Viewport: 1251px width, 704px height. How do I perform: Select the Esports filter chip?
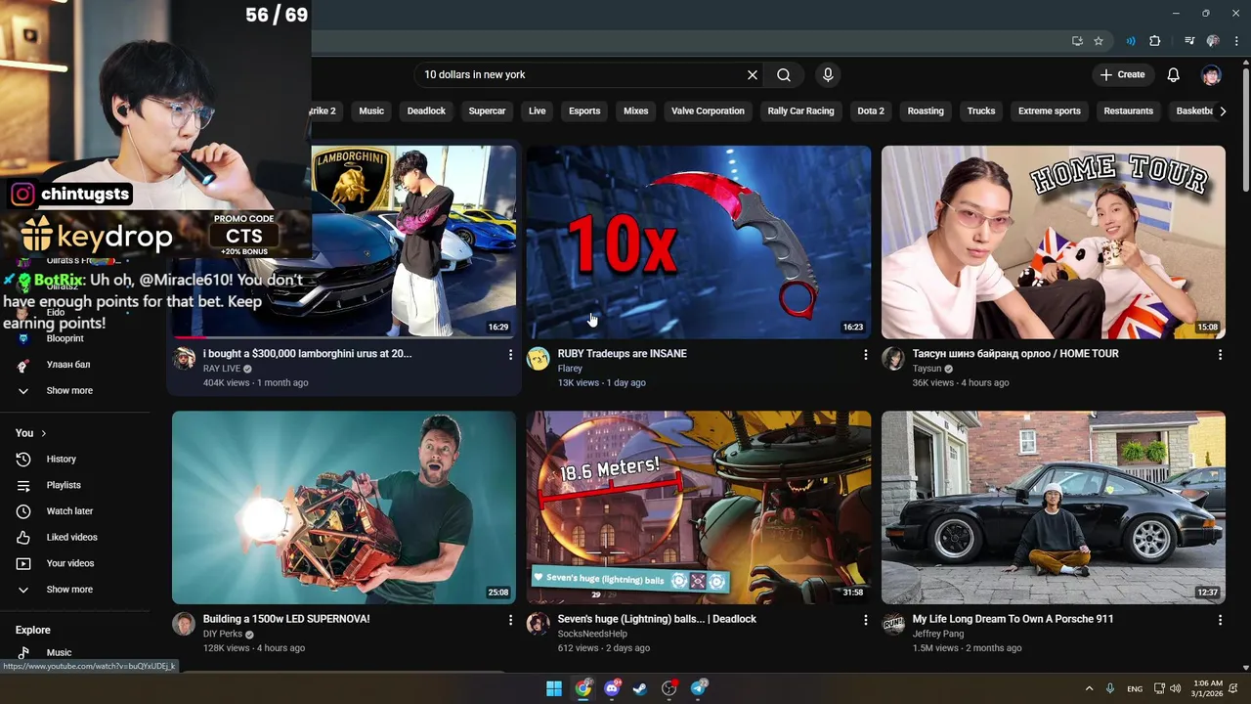(x=584, y=111)
